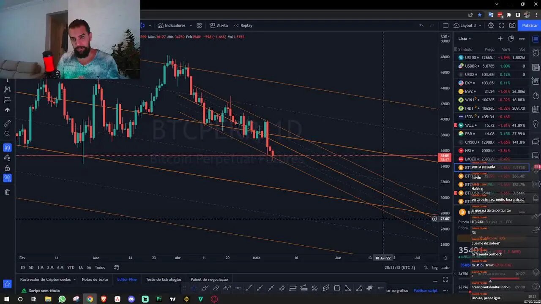Select the PBR watchlist row
This screenshot has height=304, width=541.
click(x=492, y=134)
